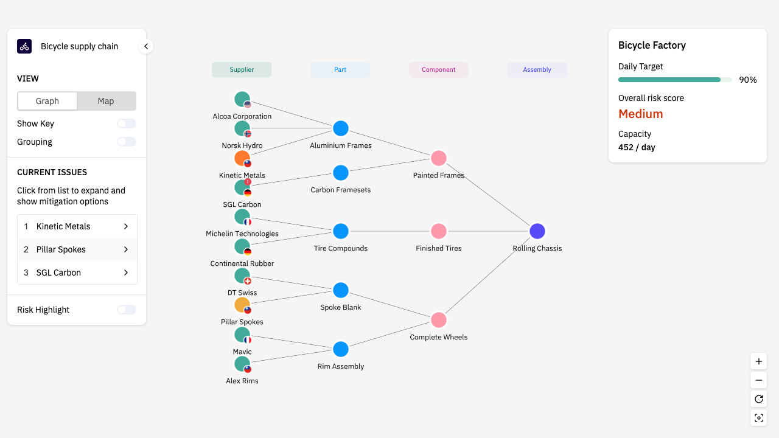Click the bicycle logo icon in the sidebar
The image size is (779, 438).
coord(24,46)
